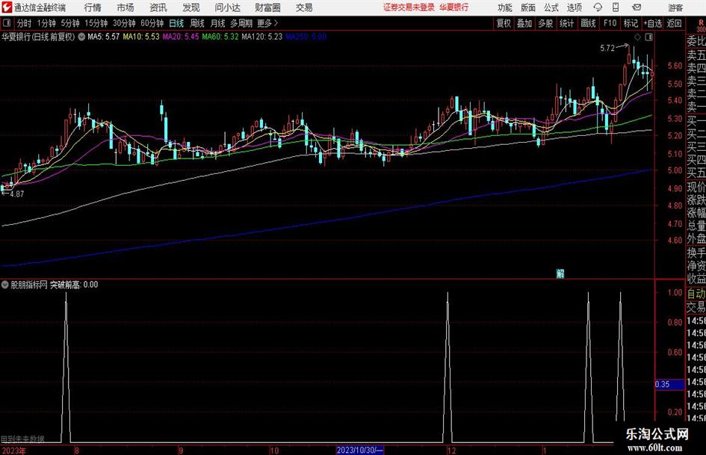
Task: Click the 标记 mark button
Action: (631, 23)
